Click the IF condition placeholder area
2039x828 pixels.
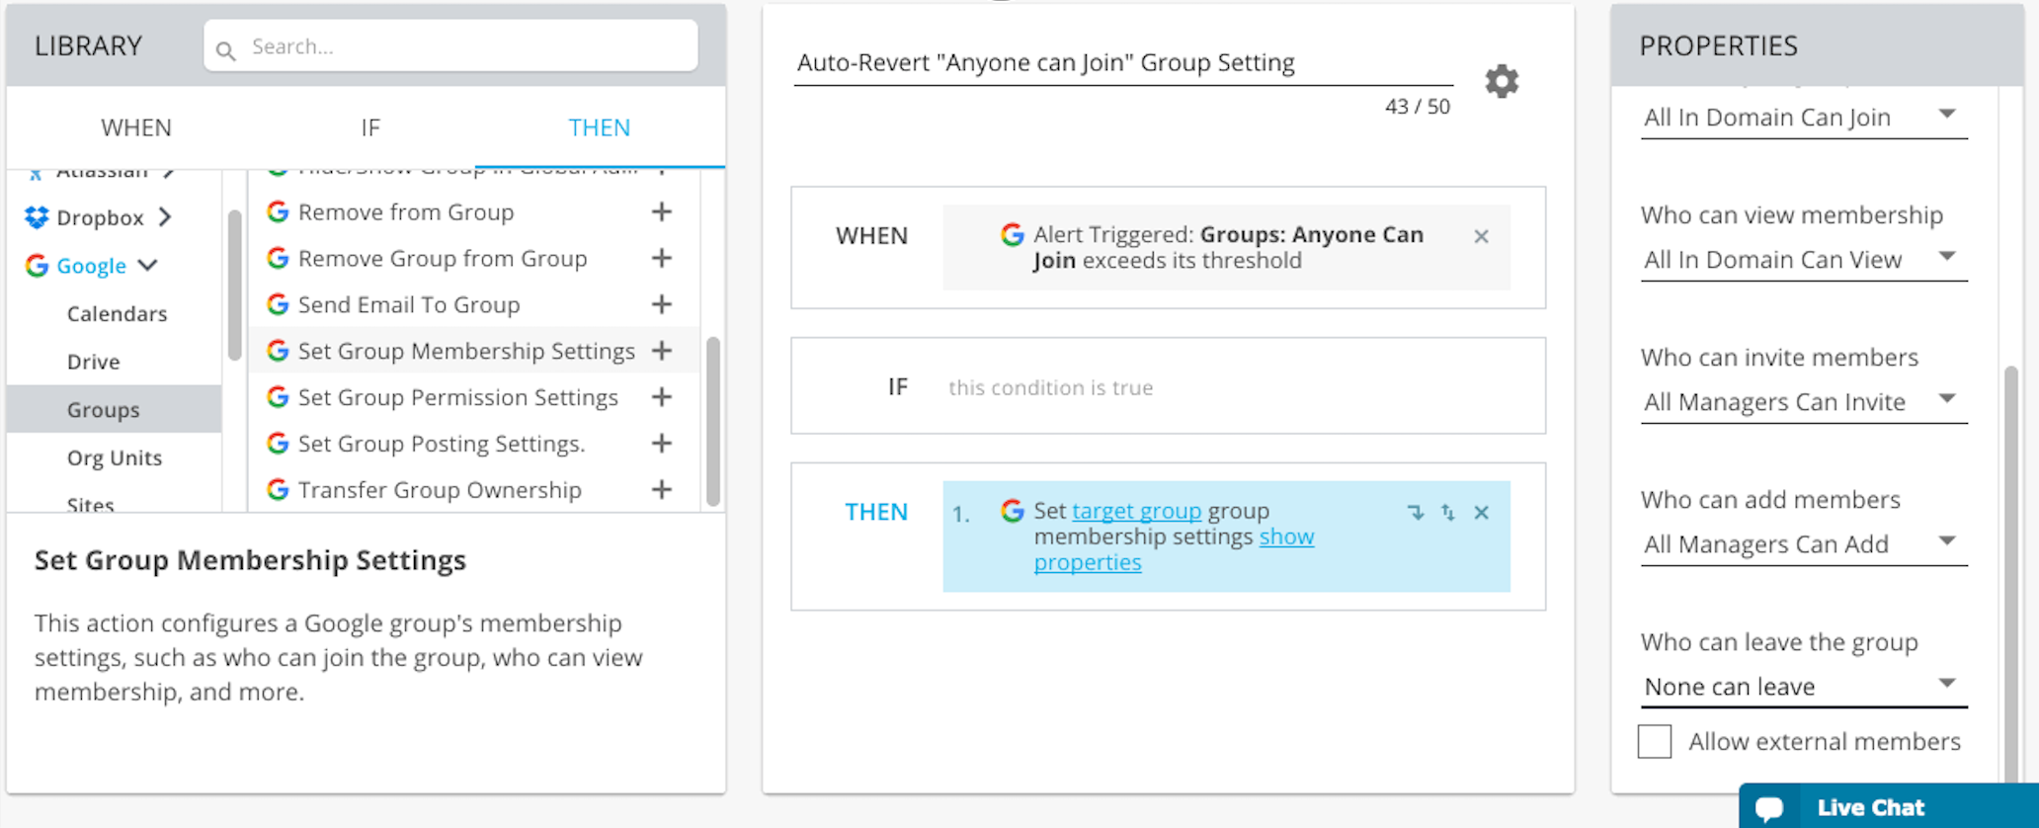tap(1050, 387)
